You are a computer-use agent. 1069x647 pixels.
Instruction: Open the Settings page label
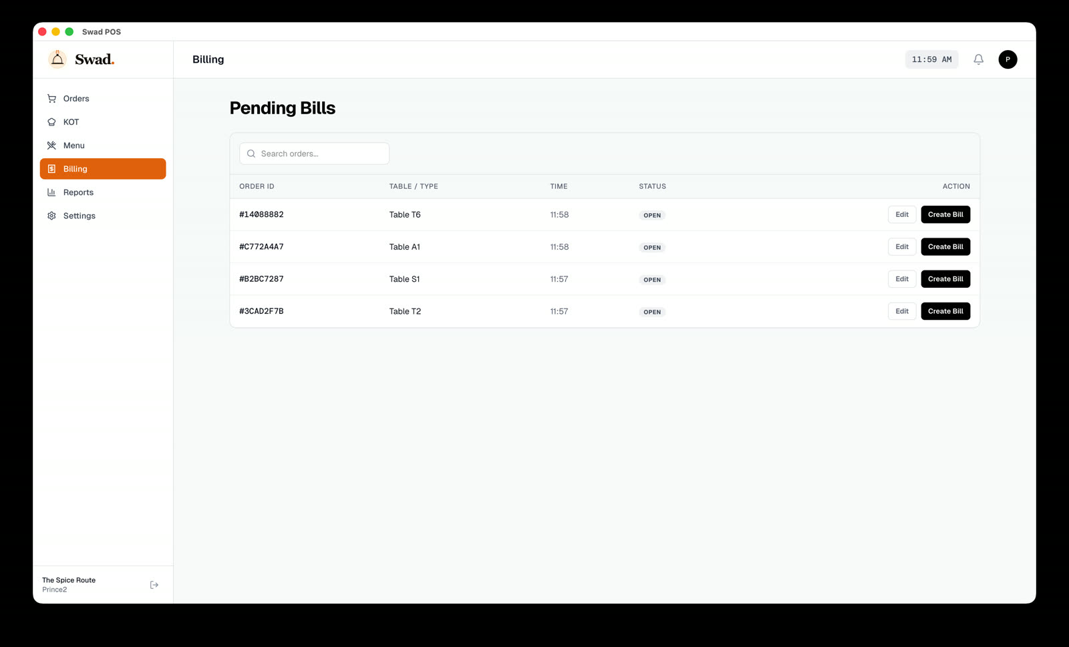(80, 216)
